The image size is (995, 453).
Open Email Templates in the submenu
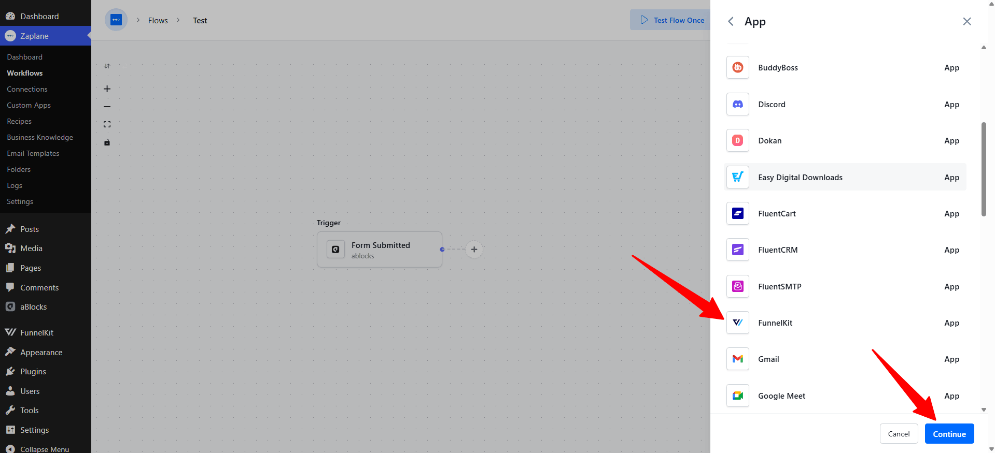point(33,153)
